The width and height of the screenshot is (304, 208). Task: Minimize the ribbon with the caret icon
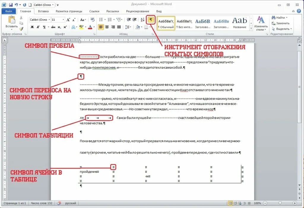point(293,11)
